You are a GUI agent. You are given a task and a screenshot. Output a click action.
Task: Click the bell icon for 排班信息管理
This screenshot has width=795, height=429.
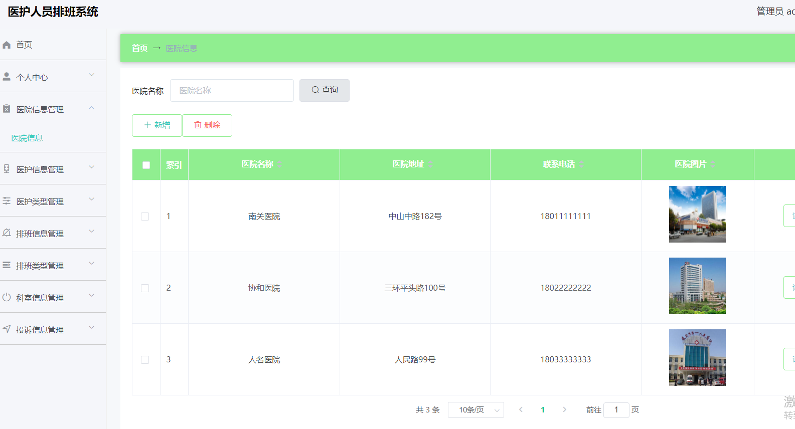7,233
